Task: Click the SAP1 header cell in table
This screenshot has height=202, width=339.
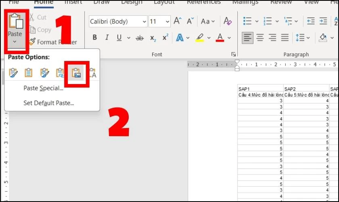Action: [x=260, y=89]
